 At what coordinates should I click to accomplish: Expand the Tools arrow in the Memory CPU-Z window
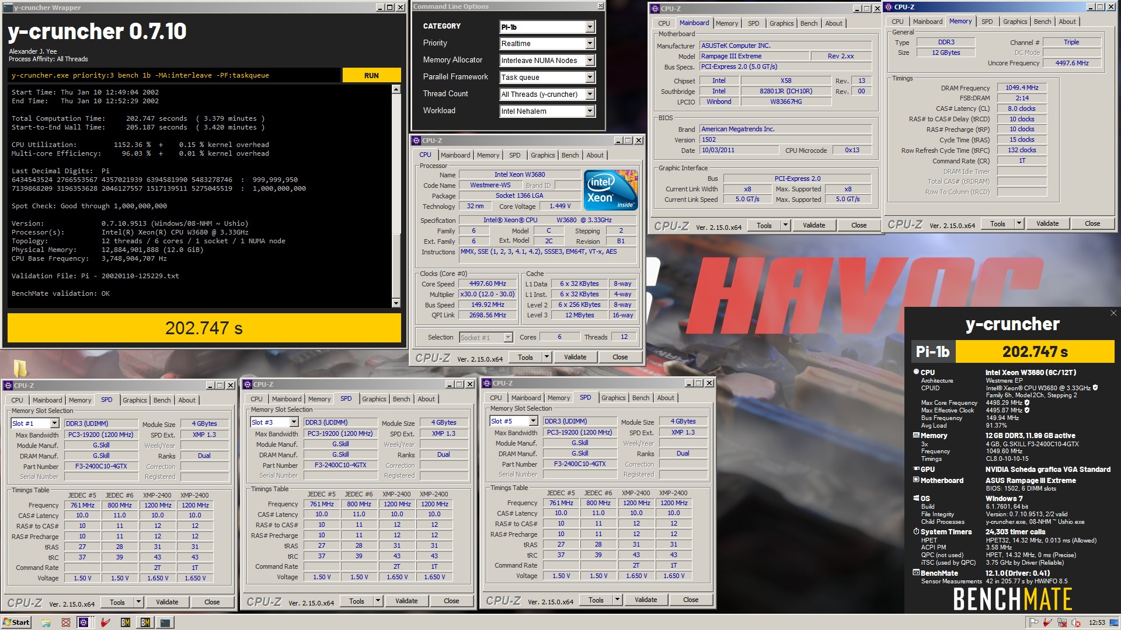coord(1019,223)
